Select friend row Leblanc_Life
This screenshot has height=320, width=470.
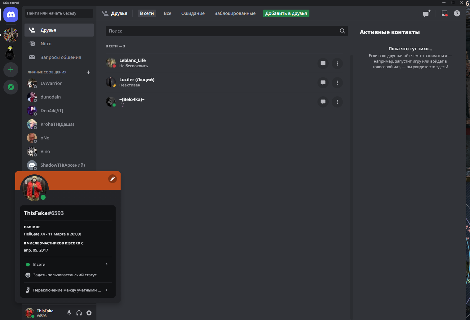pyautogui.click(x=224, y=64)
